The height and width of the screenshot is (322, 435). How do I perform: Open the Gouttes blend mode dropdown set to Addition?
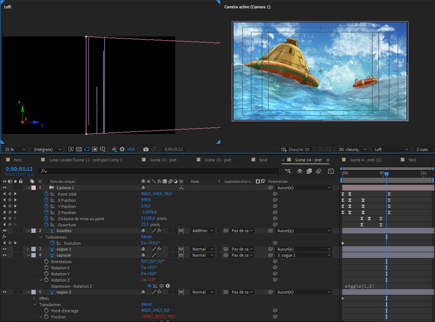pyautogui.click(x=203, y=231)
